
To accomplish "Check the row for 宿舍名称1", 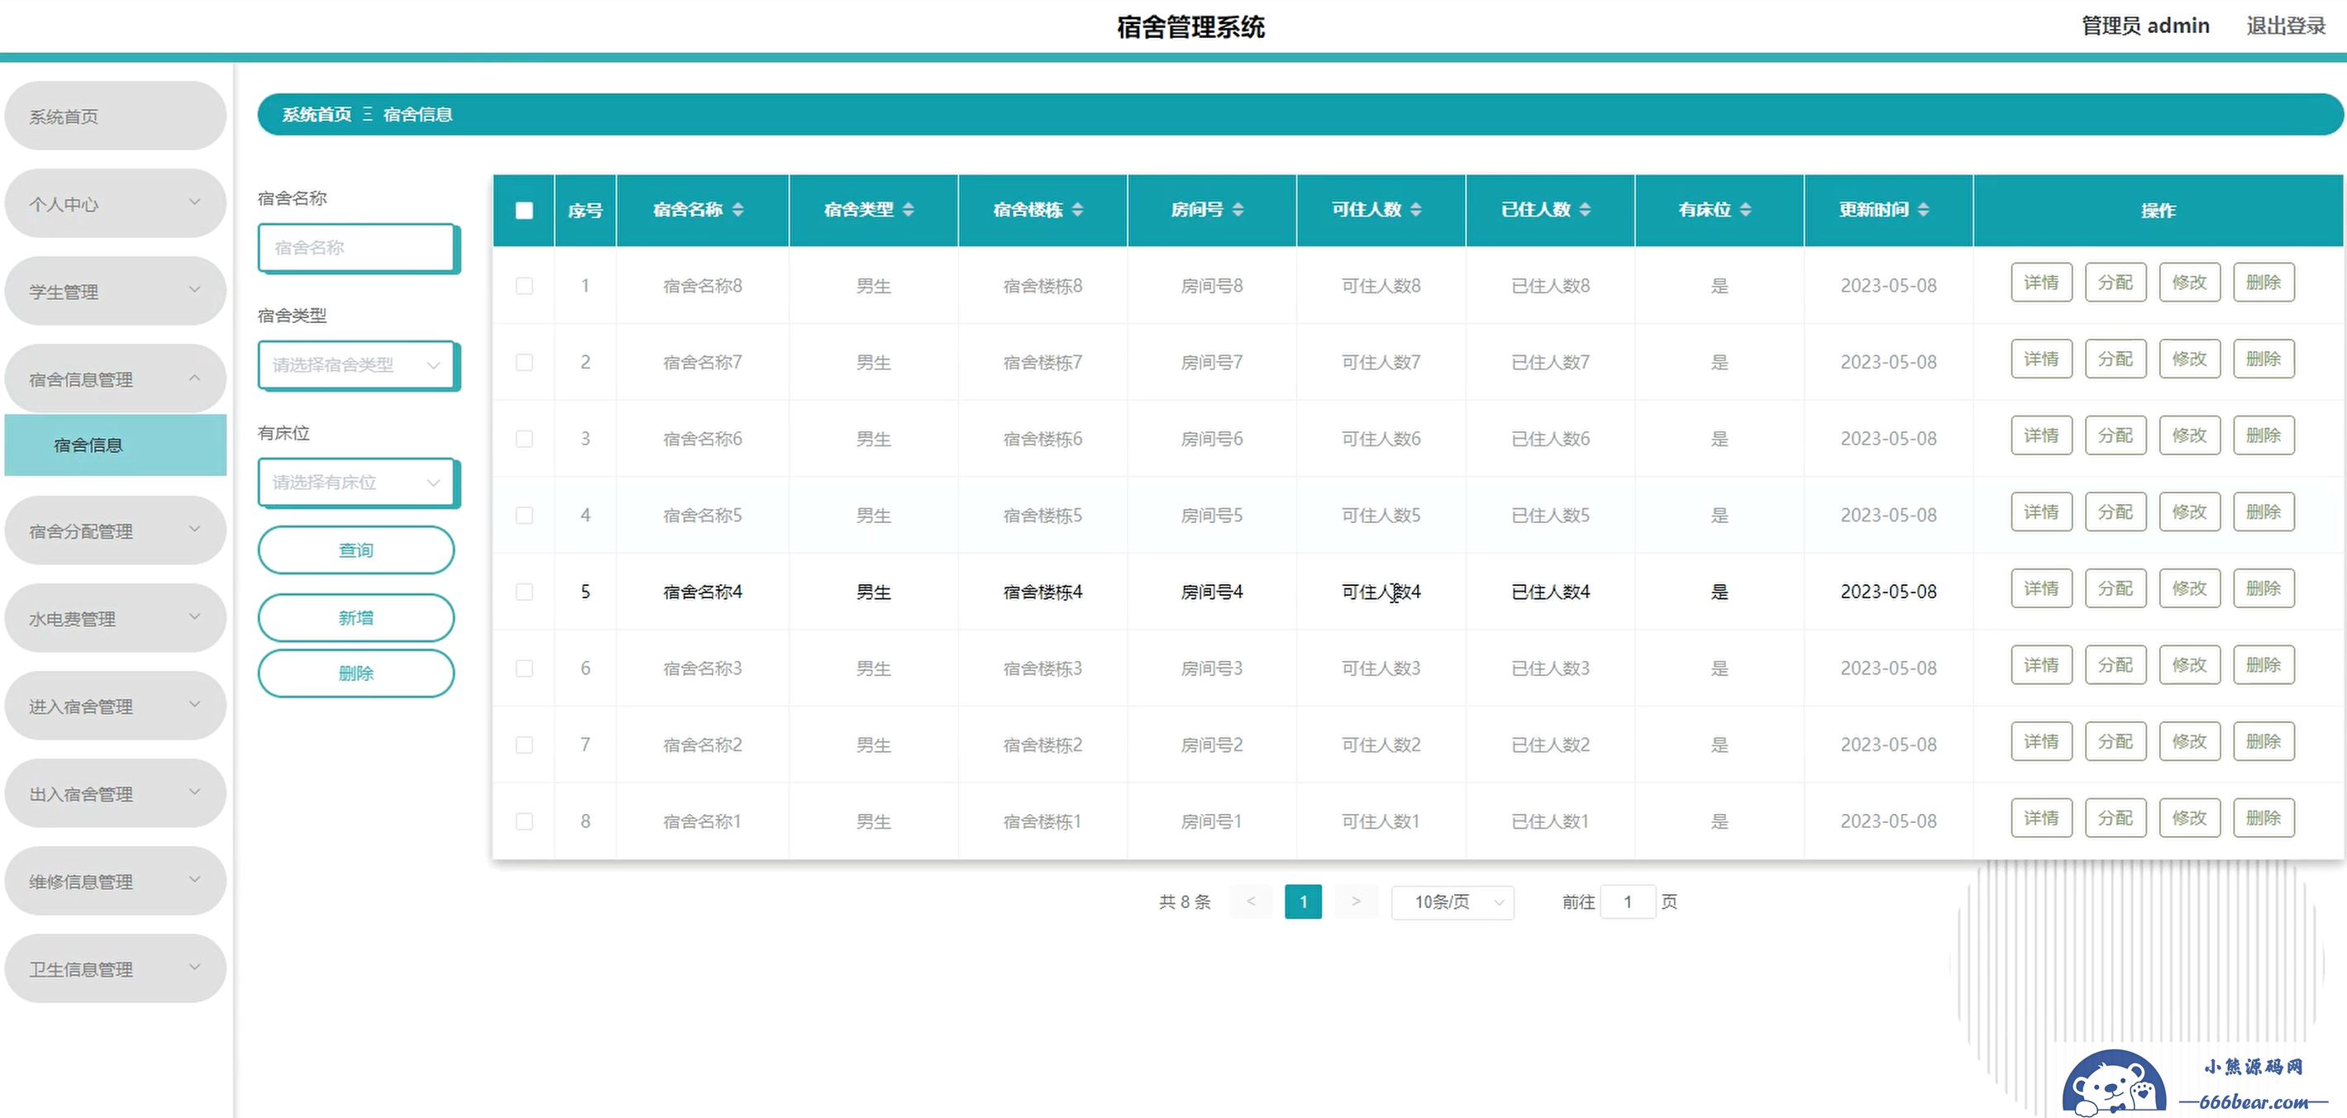I will [524, 821].
